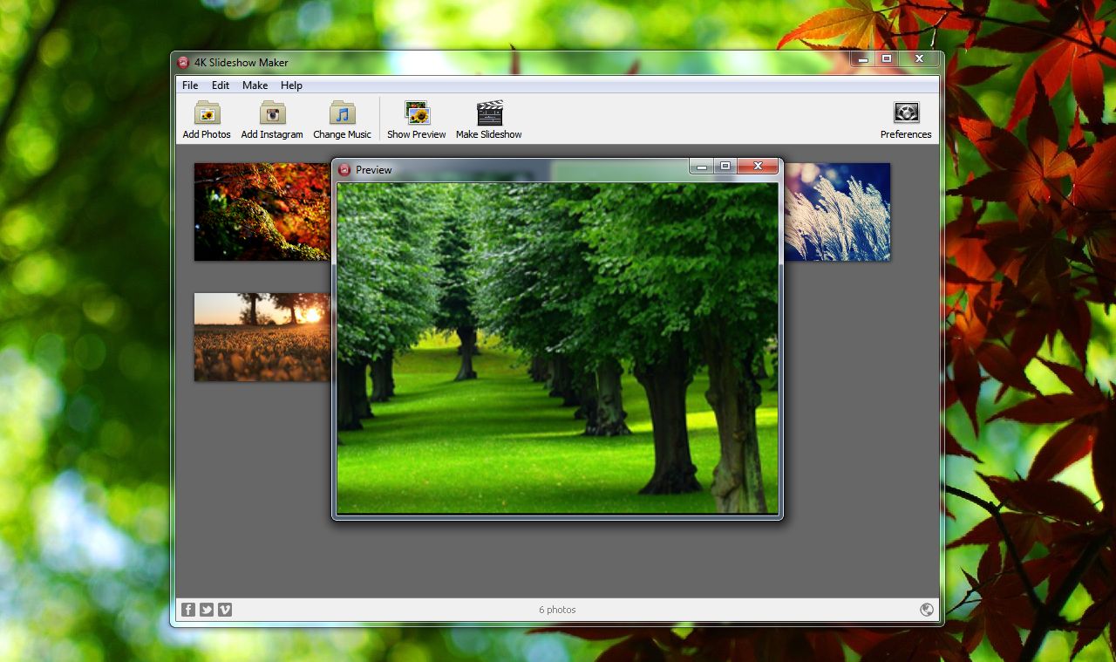Close the 4K Slideshow Maker window
Viewport: 1116px width, 662px height.
pos(919,58)
